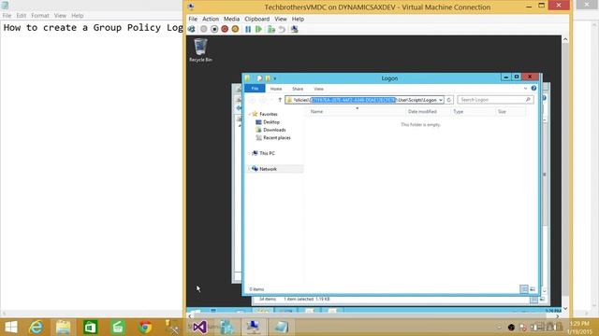Expand the address bar history dropdown
The width and height of the screenshot is (599, 336).
[x=441, y=100]
